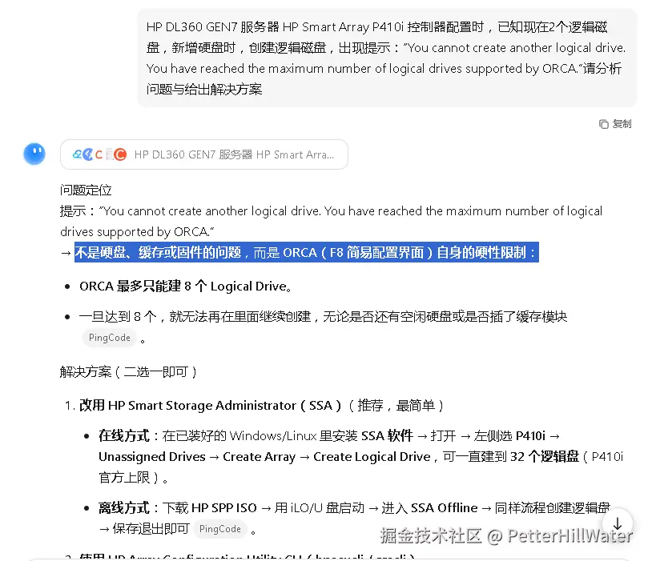The image size is (648, 561).
Task: Click the orange letter C source icon
Action: pyautogui.click(x=99, y=154)
